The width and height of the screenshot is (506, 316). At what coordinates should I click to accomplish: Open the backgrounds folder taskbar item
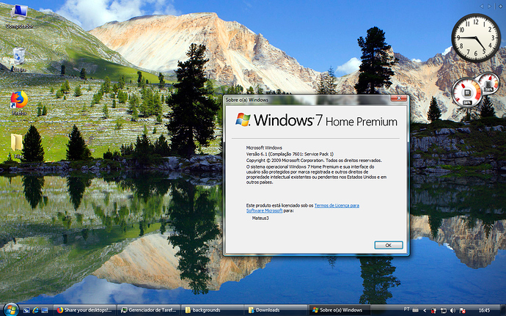click(x=213, y=310)
